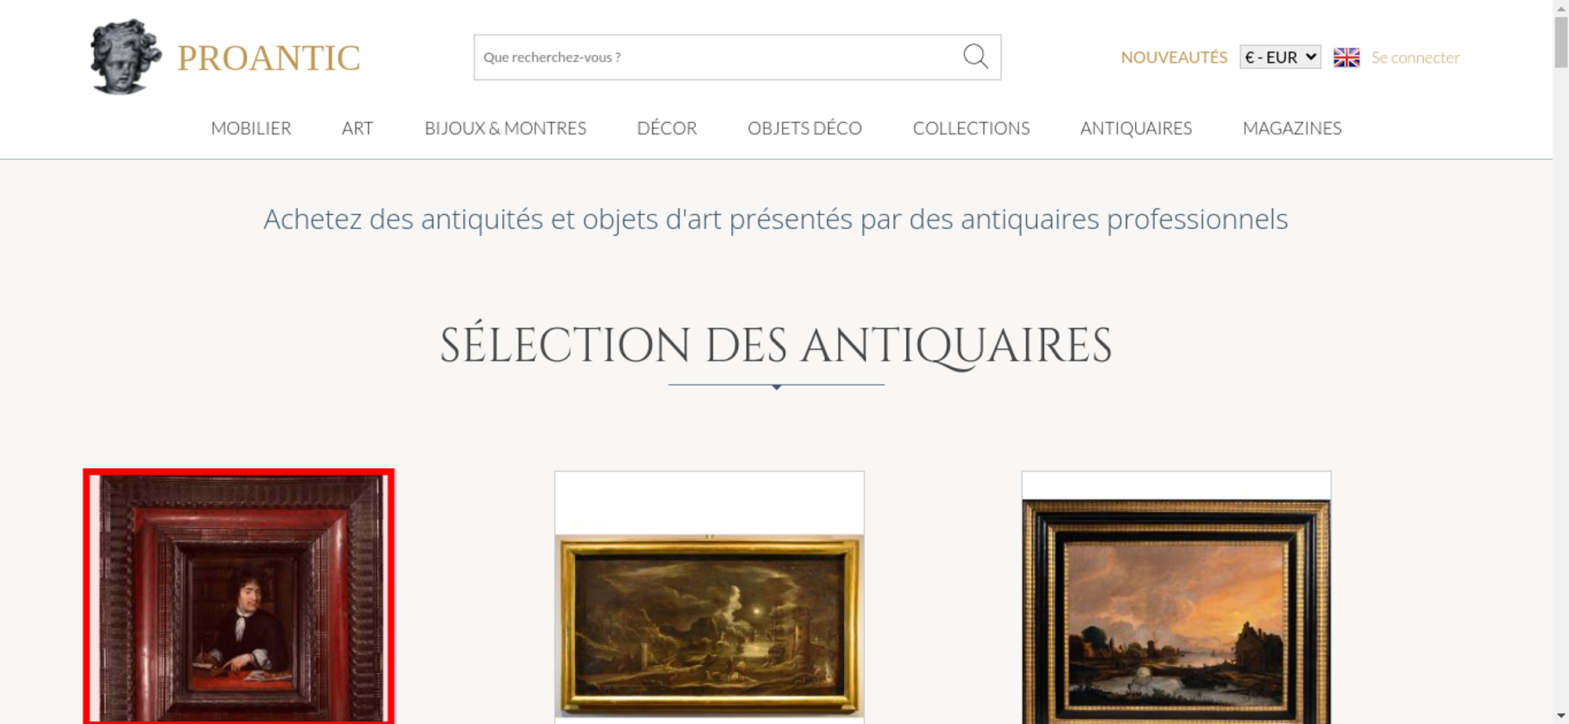1569x724 pixels.
Task: Click the NOUVEAUTÉS link
Action: click(1174, 57)
